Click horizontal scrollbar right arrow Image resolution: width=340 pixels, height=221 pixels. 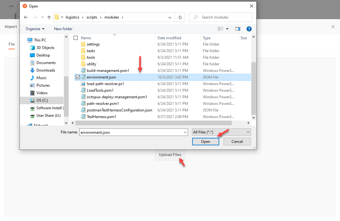(248, 123)
